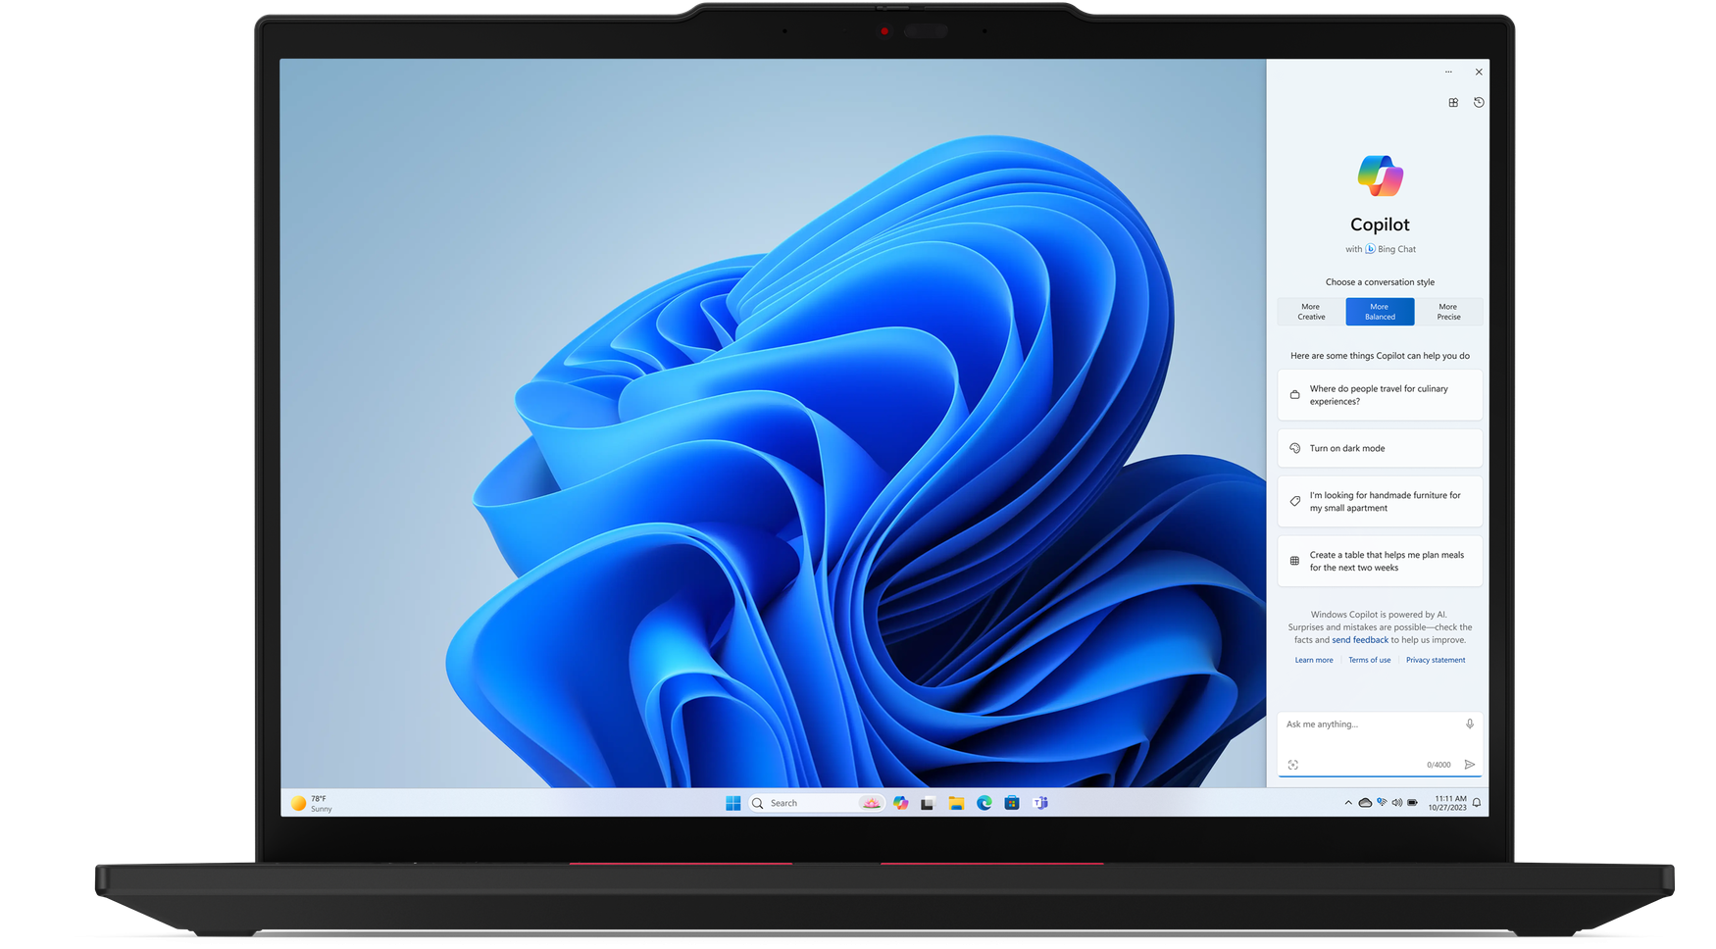Open Copilot chat history icon

click(1479, 102)
